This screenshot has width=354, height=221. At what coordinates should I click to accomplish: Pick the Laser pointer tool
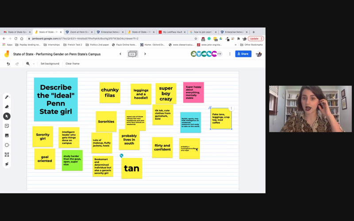[7, 164]
